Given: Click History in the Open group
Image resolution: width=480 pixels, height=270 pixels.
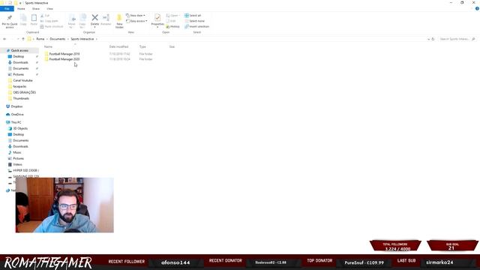Looking at the screenshot, I should (173, 27).
